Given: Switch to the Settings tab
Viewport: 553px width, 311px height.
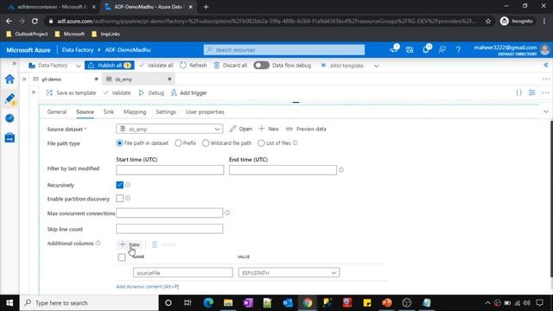Looking at the screenshot, I should point(166,111).
